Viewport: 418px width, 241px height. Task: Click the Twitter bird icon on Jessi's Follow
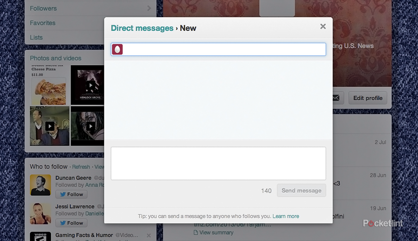coord(63,223)
